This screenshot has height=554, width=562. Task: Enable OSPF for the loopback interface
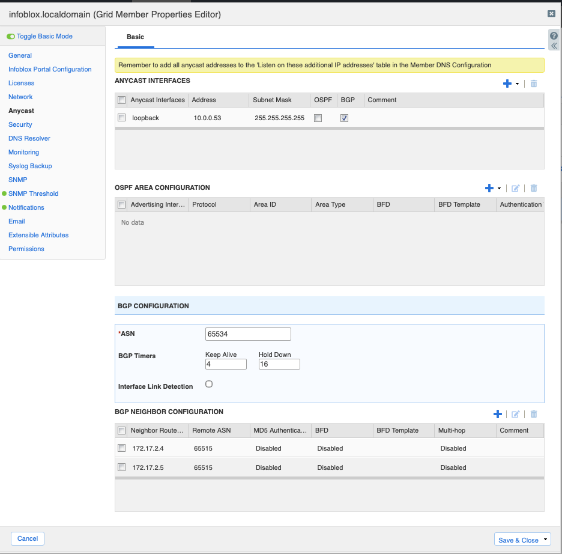pos(318,118)
